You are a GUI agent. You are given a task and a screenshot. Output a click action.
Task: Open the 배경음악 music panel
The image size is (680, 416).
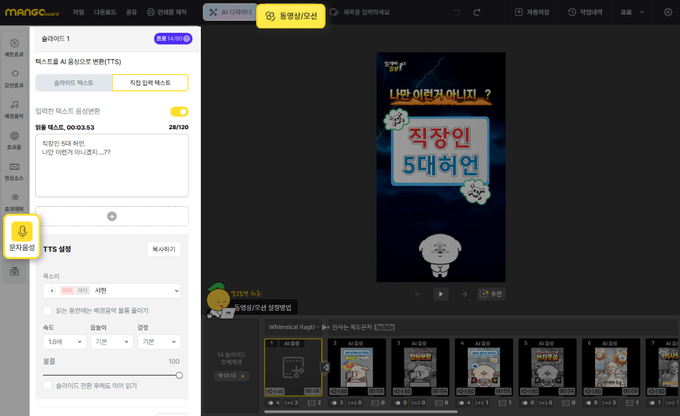point(14,109)
